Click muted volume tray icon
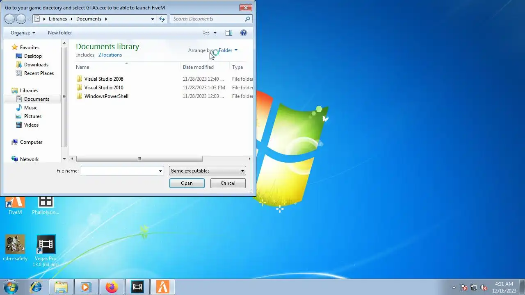The height and width of the screenshot is (295, 525). pyautogui.click(x=484, y=288)
